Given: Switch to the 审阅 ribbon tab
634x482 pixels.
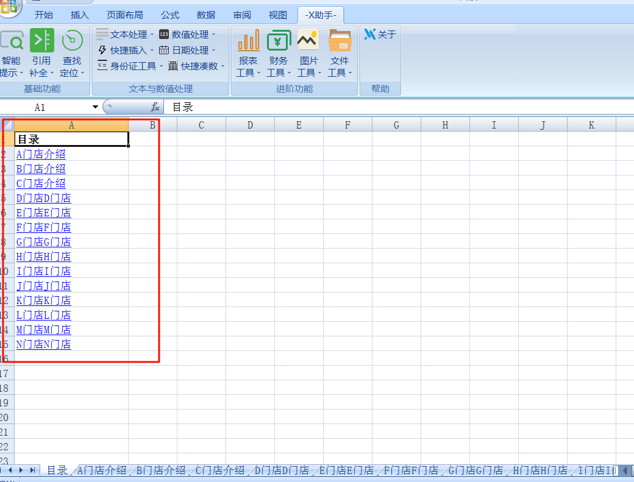Looking at the screenshot, I should point(242,15).
